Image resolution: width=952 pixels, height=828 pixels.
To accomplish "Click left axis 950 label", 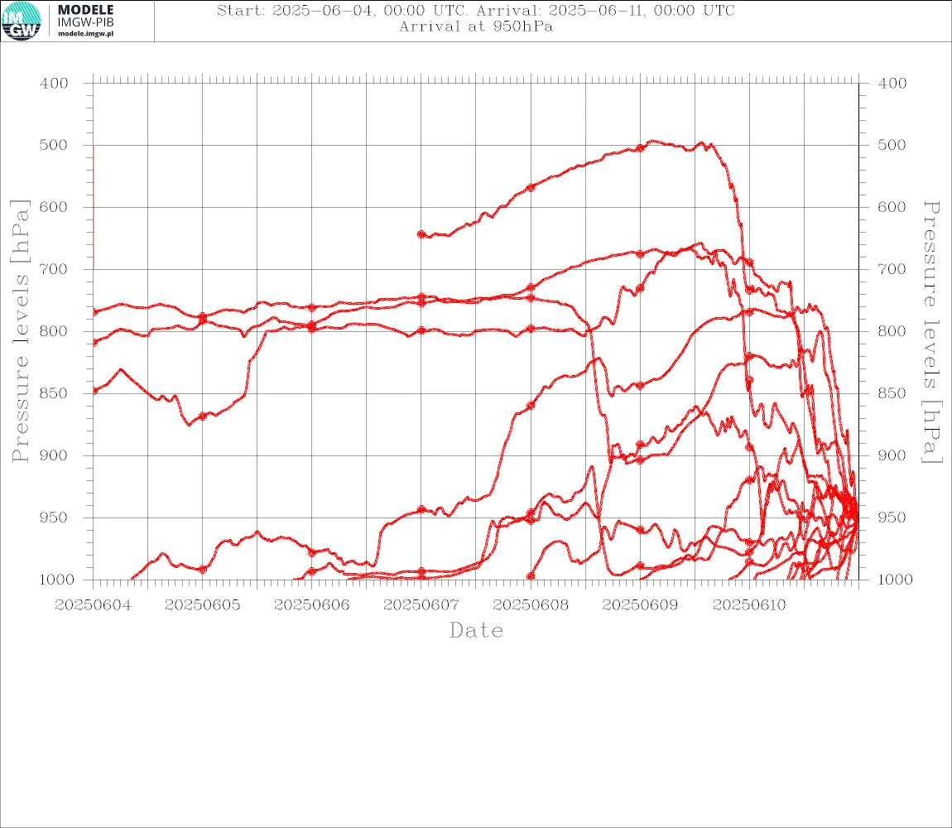I will pyautogui.click(x=54, y=517).
